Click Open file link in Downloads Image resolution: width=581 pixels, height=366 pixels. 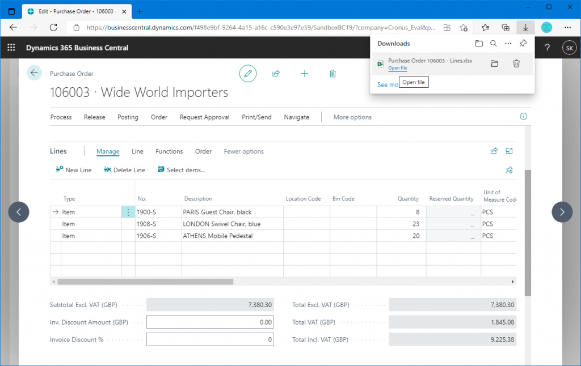[x=398, y=68]
